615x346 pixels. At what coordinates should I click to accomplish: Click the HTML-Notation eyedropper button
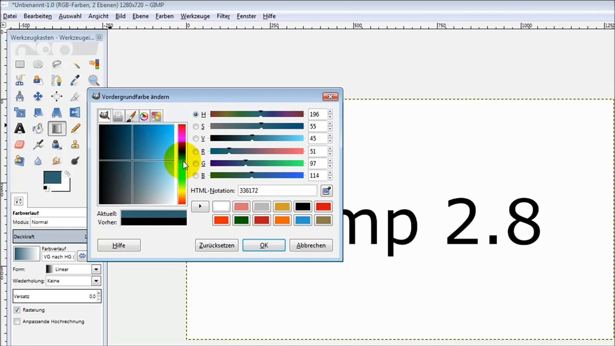point(326,191)
